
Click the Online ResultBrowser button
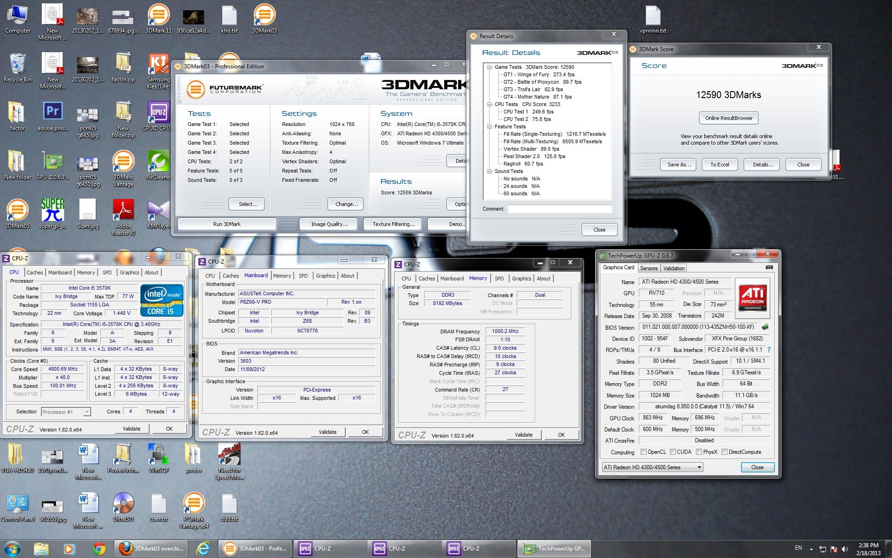point(728,118)
